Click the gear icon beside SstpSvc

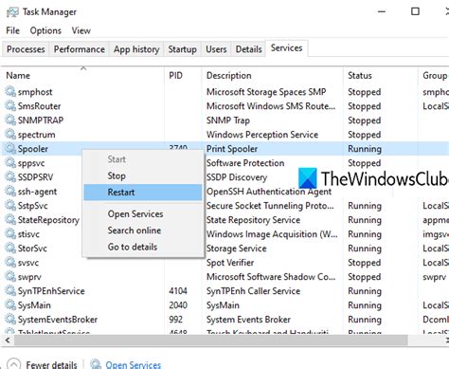click(10, 206)
